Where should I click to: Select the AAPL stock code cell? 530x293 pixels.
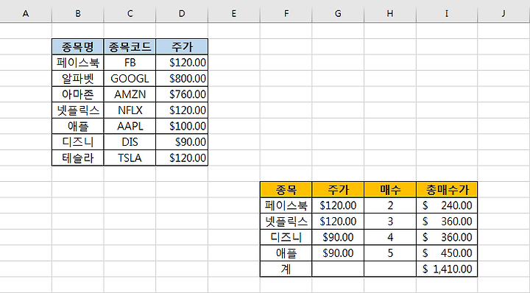click(x=130, y=126)
